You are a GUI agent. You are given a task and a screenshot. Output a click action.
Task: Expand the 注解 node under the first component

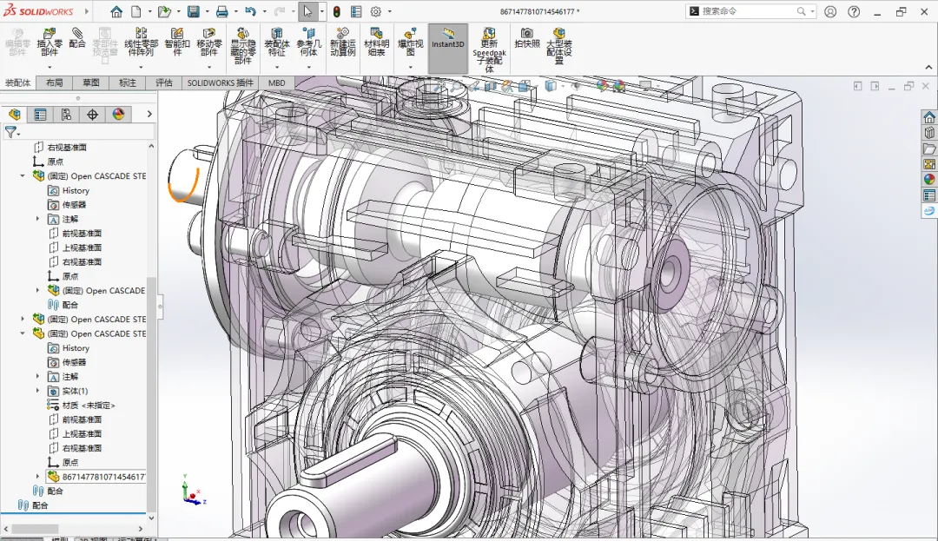click(x=38, y=219)
